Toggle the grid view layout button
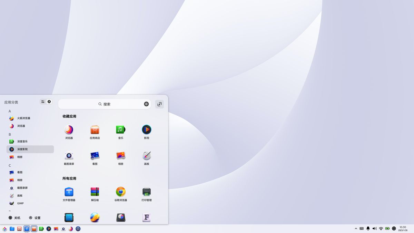 (x=42, y=101)
